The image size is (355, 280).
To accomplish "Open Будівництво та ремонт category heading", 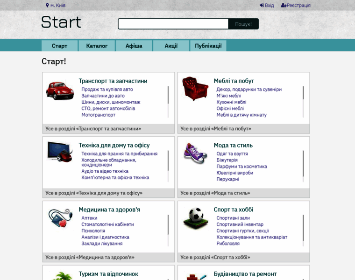I will click(245, 274).
